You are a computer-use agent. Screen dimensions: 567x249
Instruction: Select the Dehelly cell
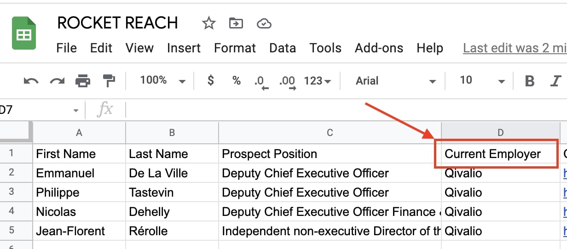(172, 211)
